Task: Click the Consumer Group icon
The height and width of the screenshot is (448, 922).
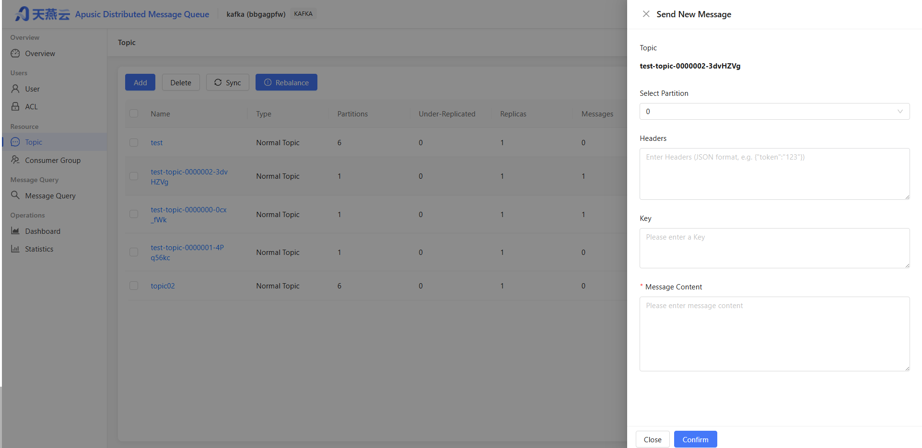Action: 15,160
